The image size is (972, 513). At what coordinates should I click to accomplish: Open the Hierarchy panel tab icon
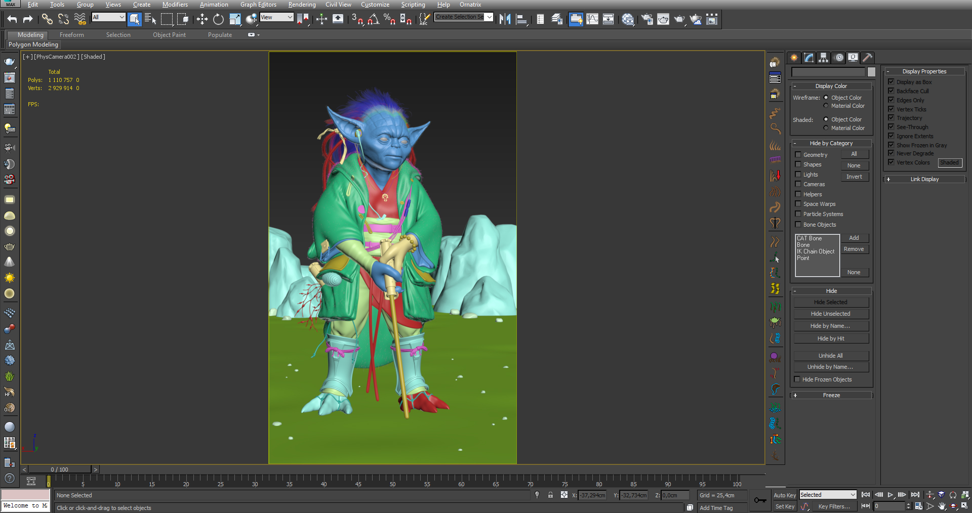[824, 58]
